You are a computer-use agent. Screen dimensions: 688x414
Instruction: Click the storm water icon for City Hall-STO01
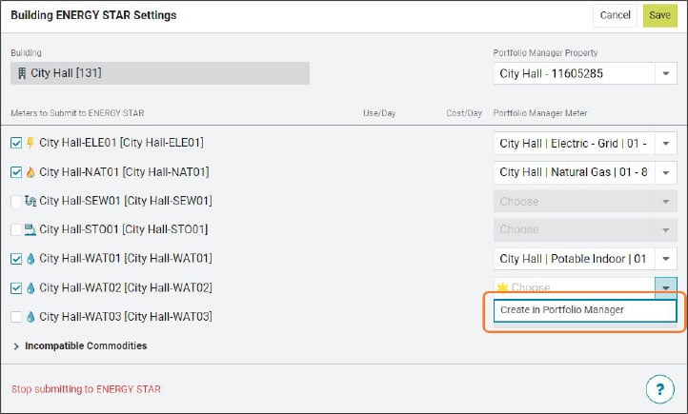pyautogui.click(x=30, y=229)
